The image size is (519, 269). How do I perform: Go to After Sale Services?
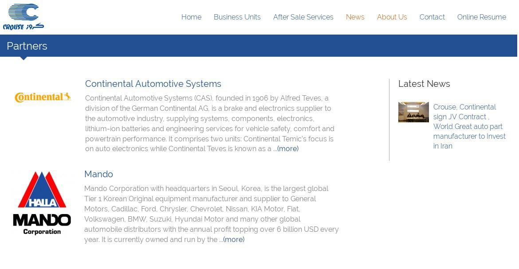(303, 17)
